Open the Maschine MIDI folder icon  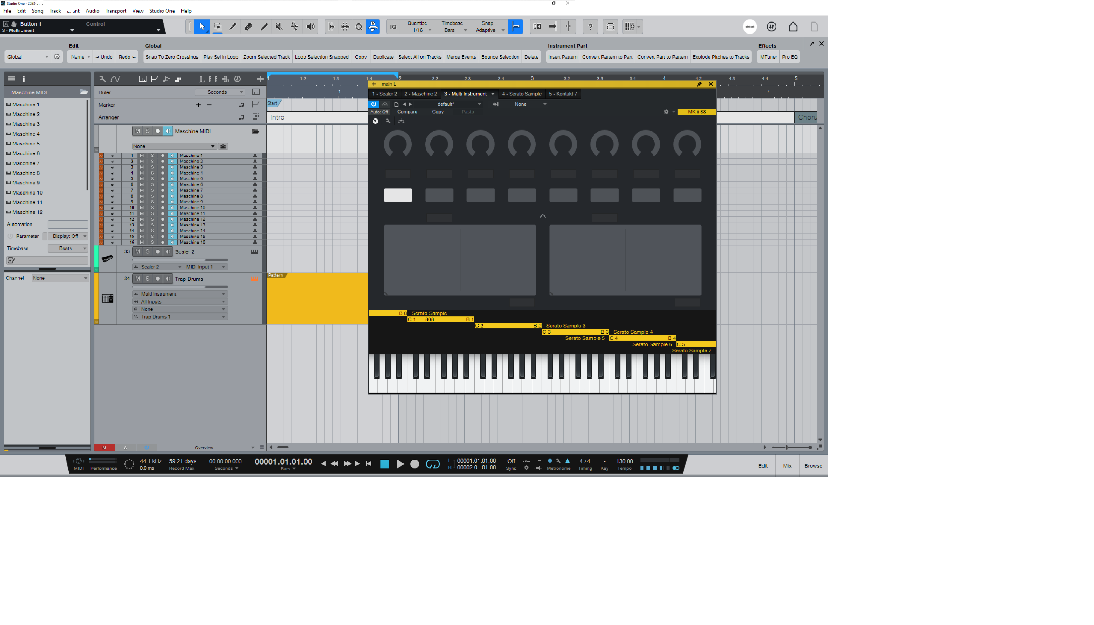point(256,131)
